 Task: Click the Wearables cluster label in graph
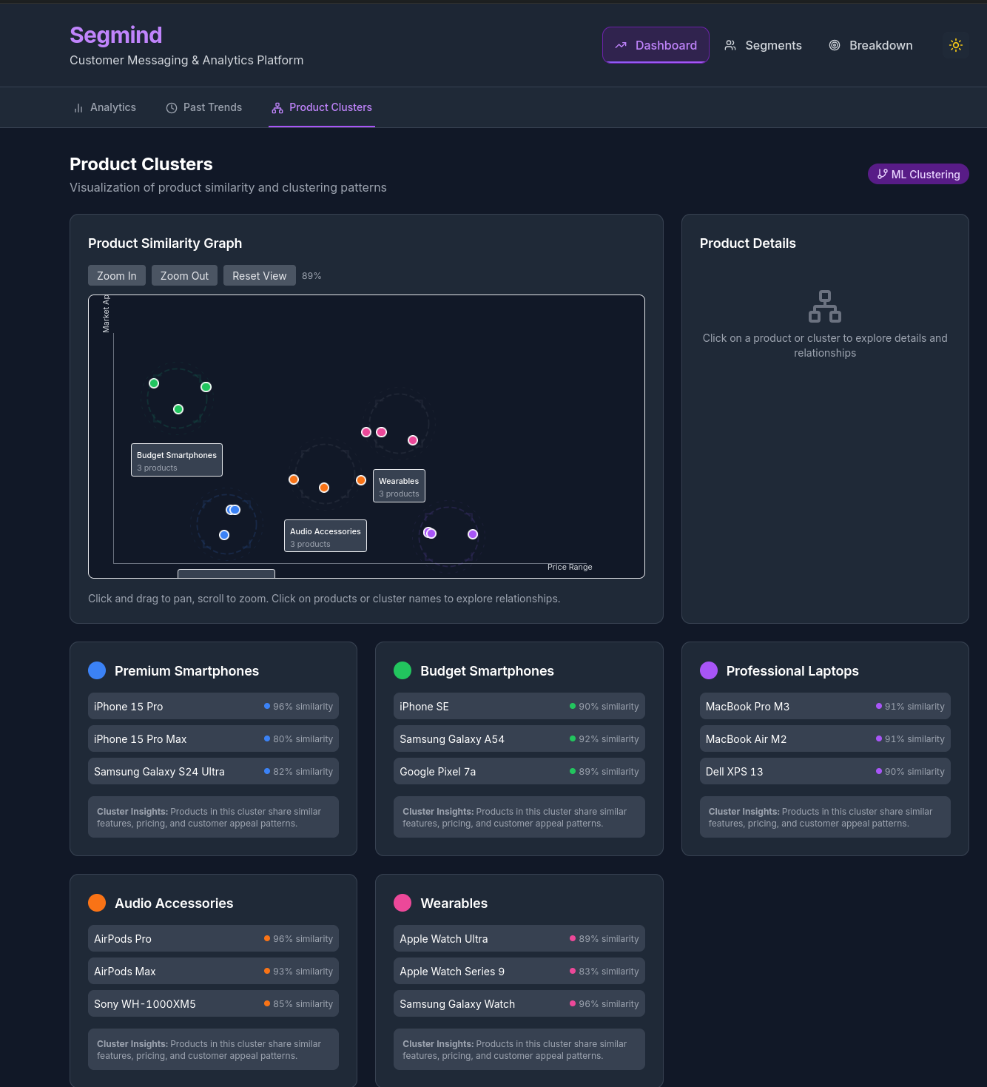coord(399,486)
